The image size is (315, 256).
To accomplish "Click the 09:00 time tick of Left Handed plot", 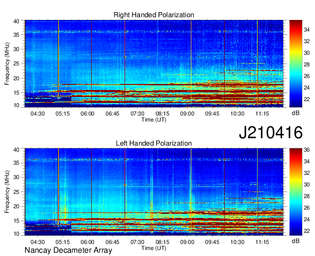I will [187, 242].
